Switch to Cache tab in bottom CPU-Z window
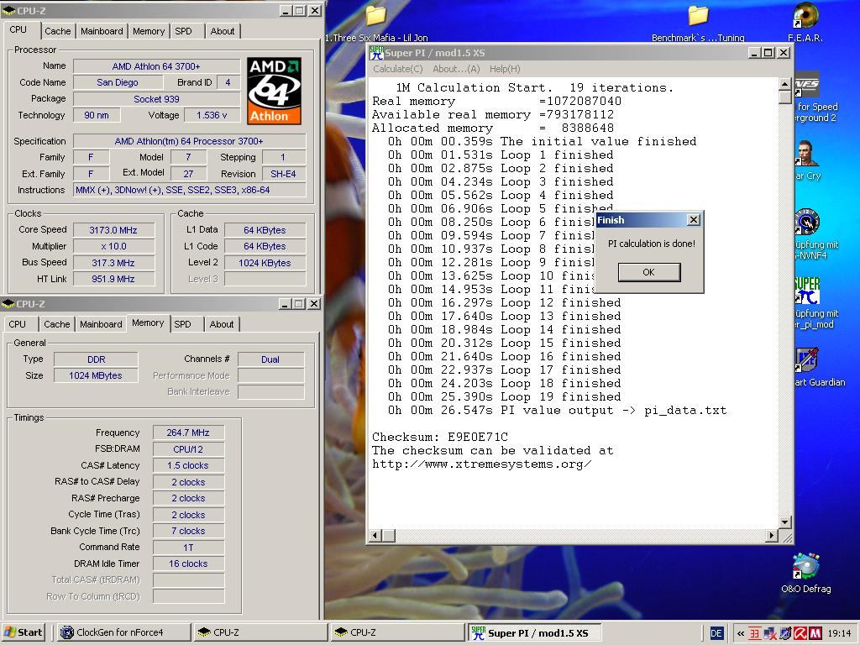 click(x=57, y=324)
